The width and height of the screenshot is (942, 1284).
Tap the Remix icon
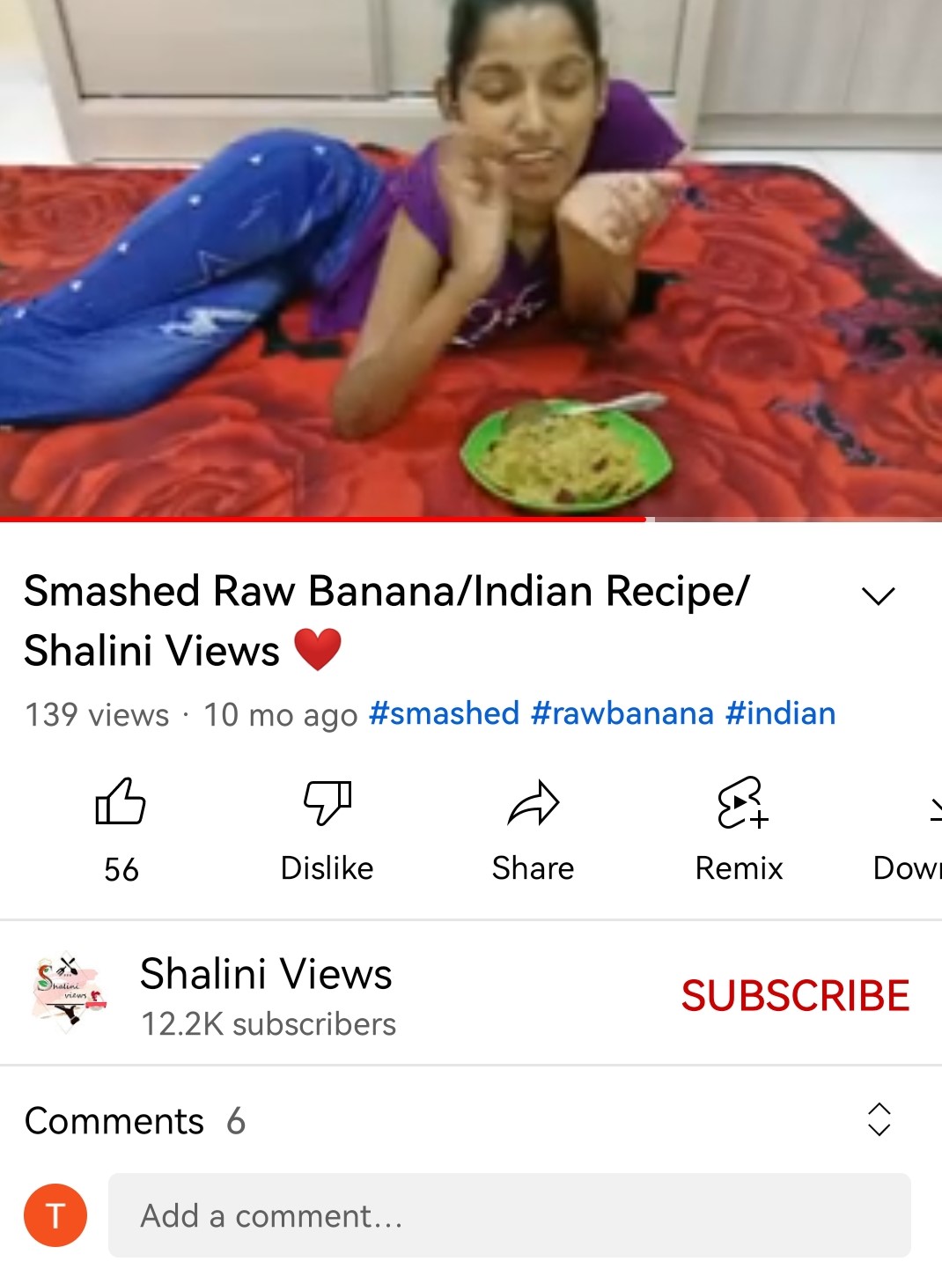click(x=742, y=802)
